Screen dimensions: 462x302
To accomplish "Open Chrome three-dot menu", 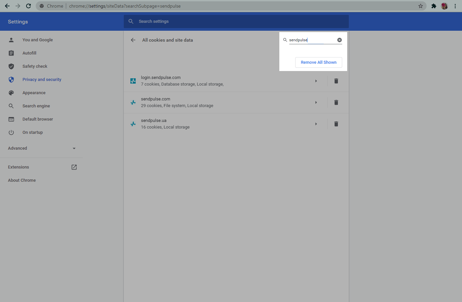I will (x=455, y=6).
